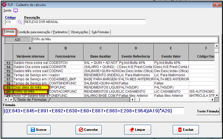223x139 pixels.
Task: Open the Saída menu
Action: click(x=7, y=10)
